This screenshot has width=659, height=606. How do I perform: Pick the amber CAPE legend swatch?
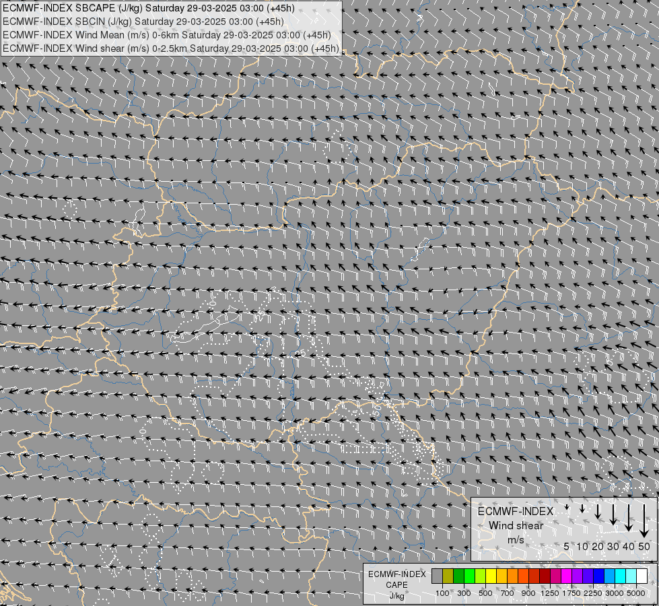point(502,576)
